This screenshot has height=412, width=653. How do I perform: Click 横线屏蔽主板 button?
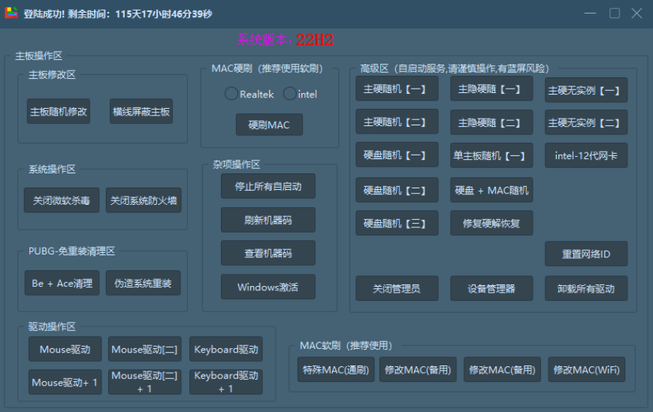141,112
